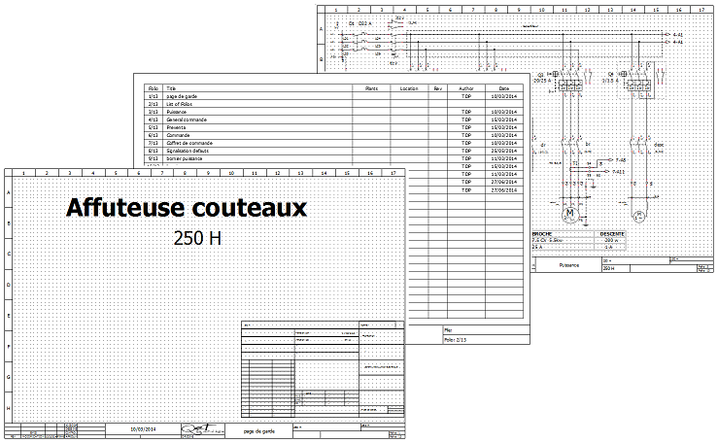Viewport: 718px width, 443px height.
Task: Click the motor M symbol in the schematic
Action: tap(571, 213)
